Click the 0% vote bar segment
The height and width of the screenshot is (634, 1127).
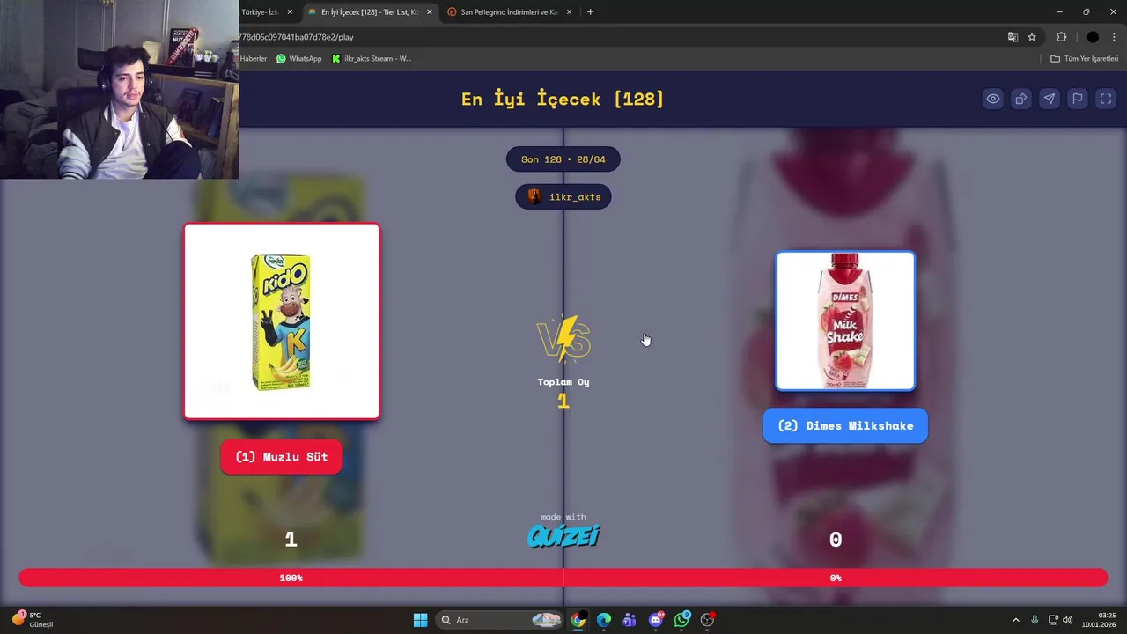click(x=836, y=578)
